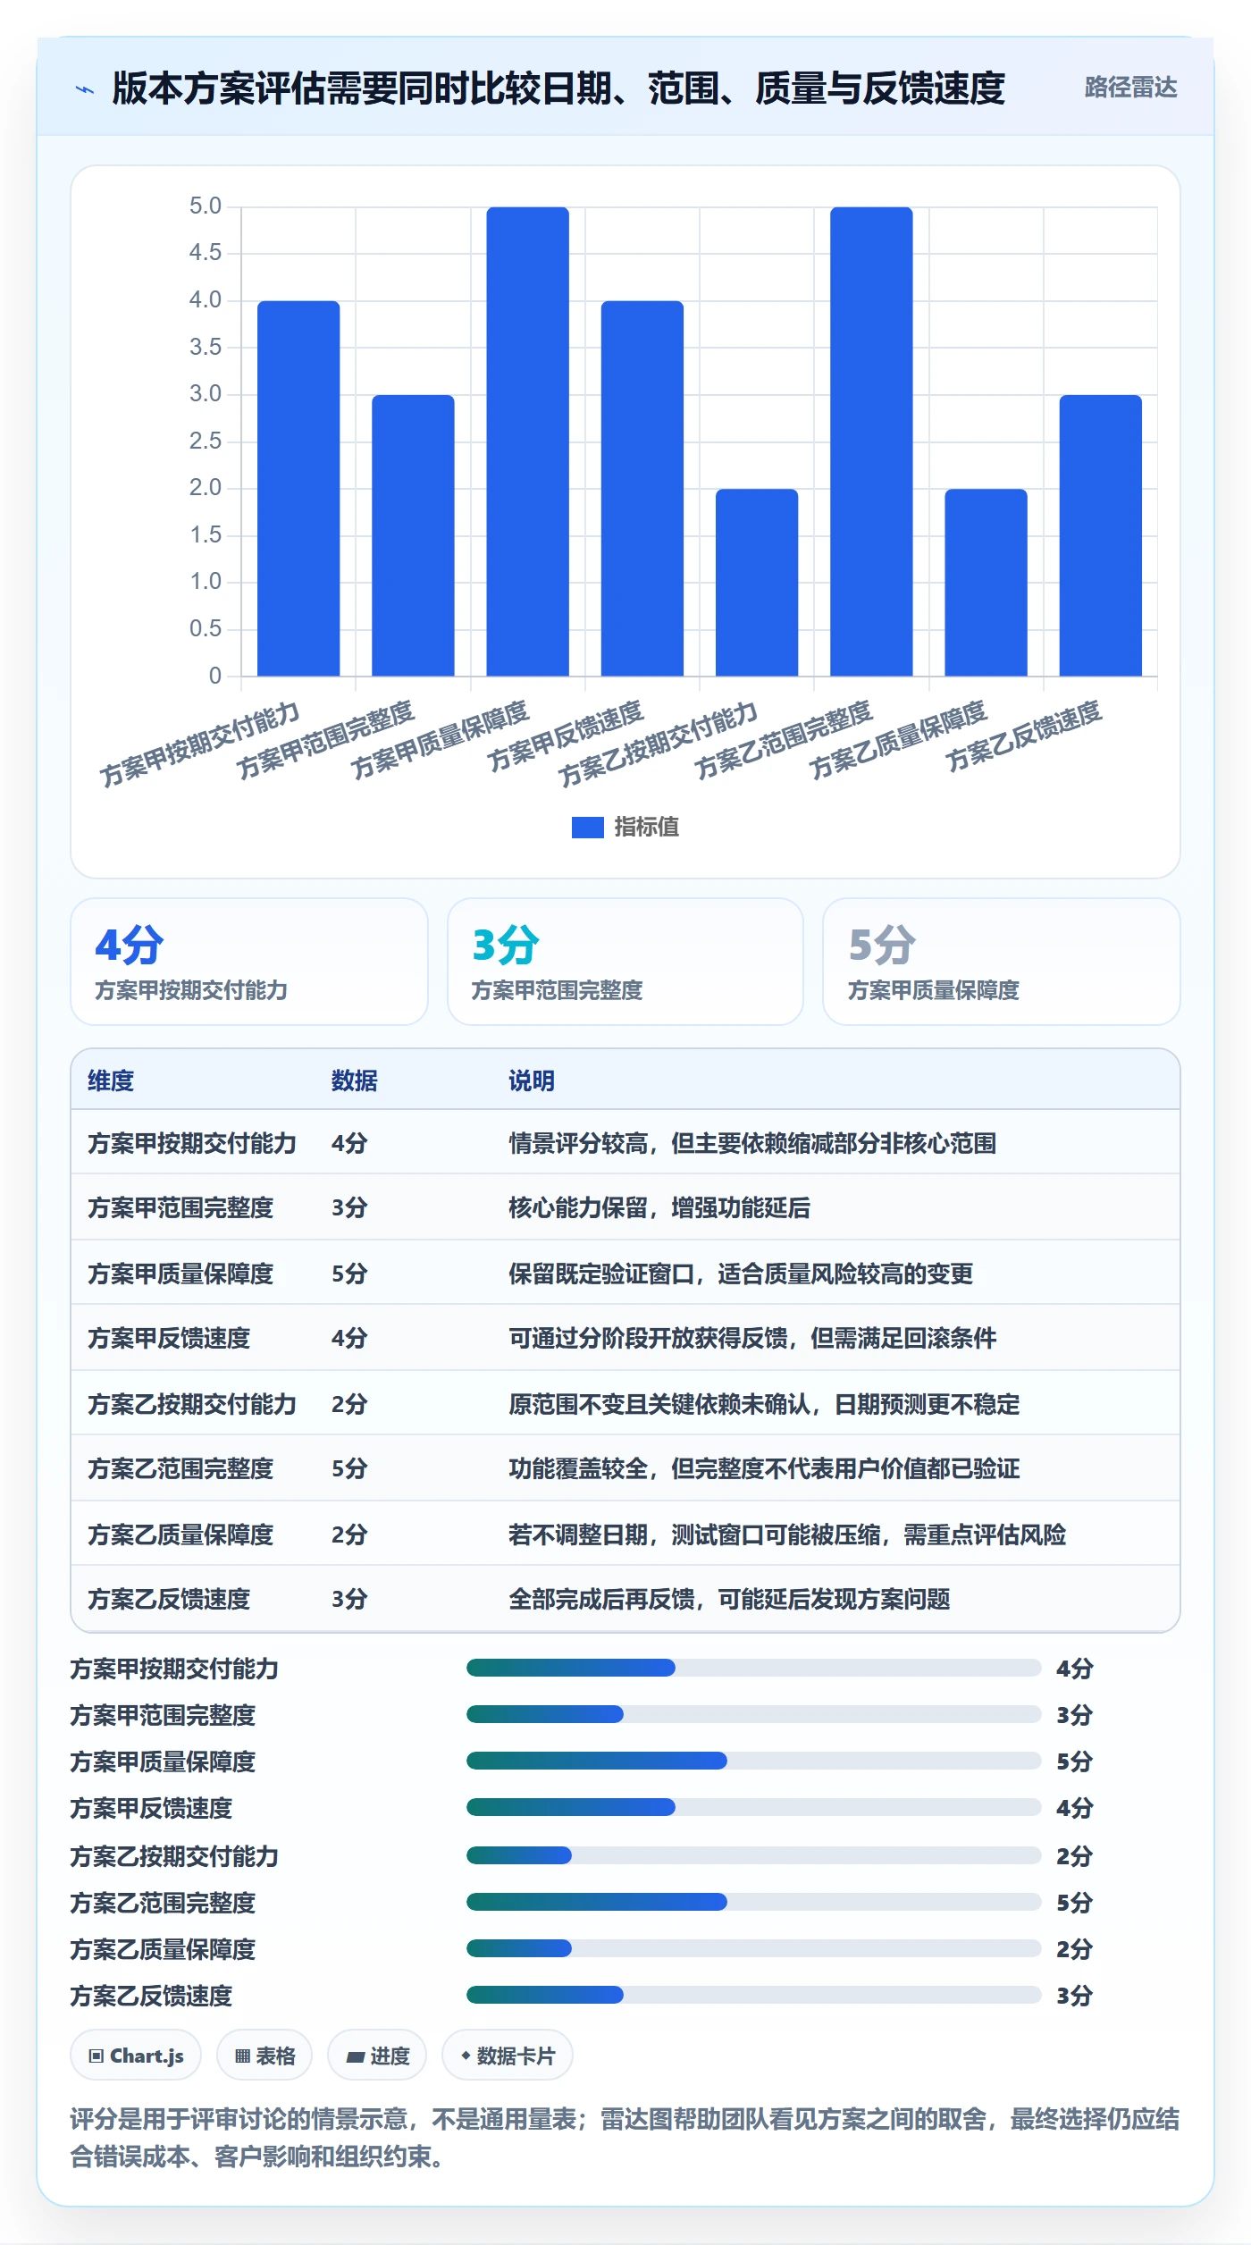Click the 方案甲反馈速度 x-axis label
The height and width of the screenshot is (2245, 1251).
[x=566, y=736]
